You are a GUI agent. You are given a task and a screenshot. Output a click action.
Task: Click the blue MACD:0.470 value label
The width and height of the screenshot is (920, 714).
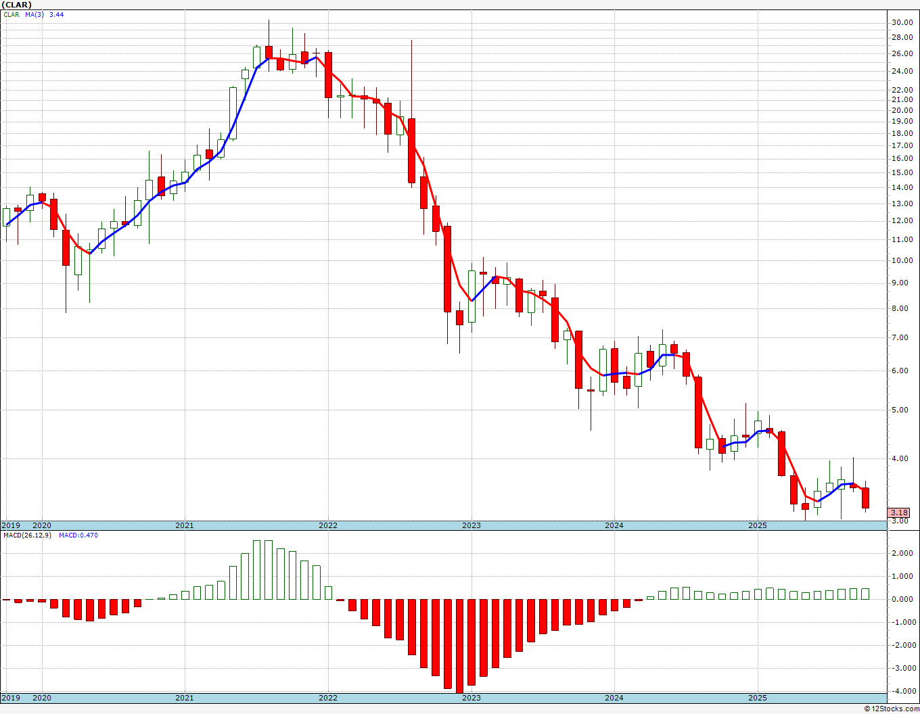tap(78, 535)
